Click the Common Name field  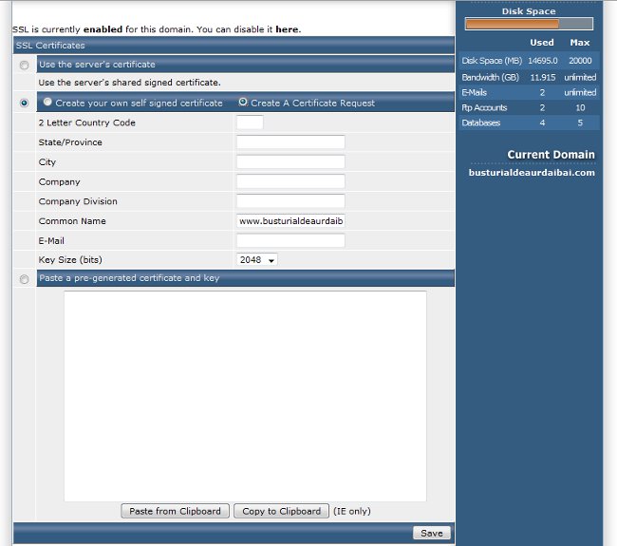tap(290, 221)
